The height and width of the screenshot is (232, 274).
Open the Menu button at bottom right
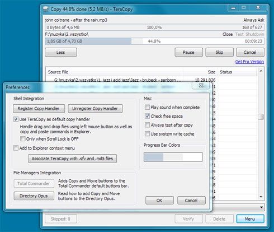[x=250, y=219]
